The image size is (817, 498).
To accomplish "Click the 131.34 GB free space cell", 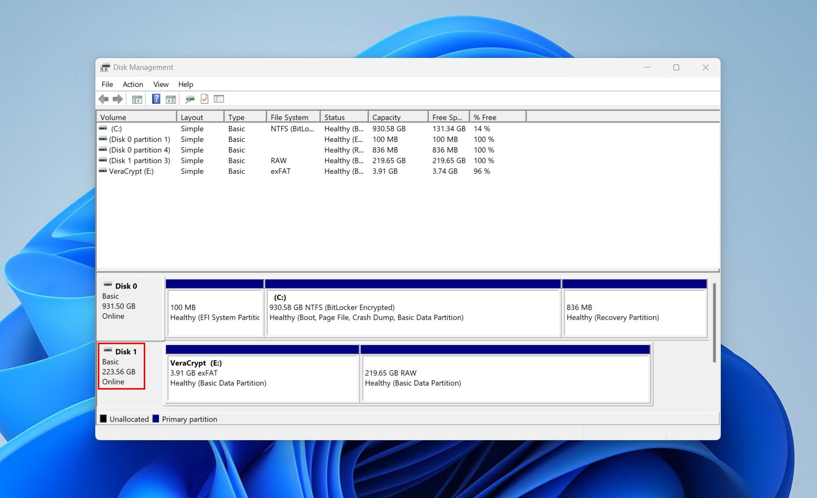I will tap(449, 129).
